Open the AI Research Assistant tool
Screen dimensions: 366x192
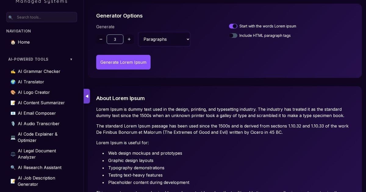click(40, 167)
